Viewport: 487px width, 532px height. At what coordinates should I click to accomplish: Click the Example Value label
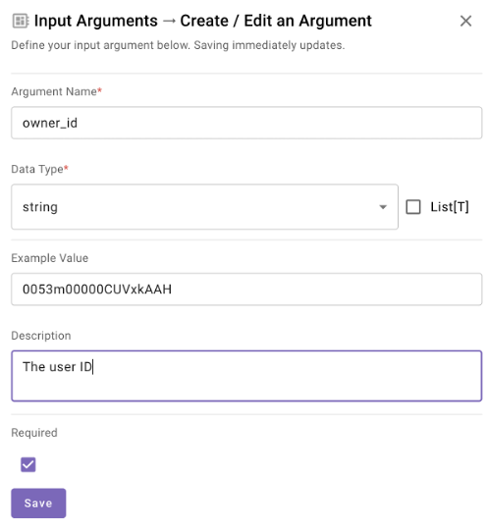point(50,258)
